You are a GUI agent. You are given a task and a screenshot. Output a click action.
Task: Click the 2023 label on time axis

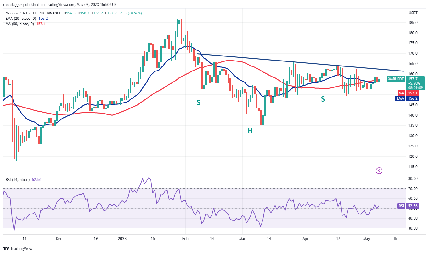click(122, 239)
